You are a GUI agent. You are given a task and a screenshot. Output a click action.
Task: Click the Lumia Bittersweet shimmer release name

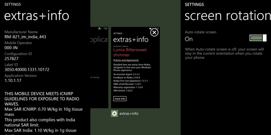pyautogui.click(x=130, y=53)
